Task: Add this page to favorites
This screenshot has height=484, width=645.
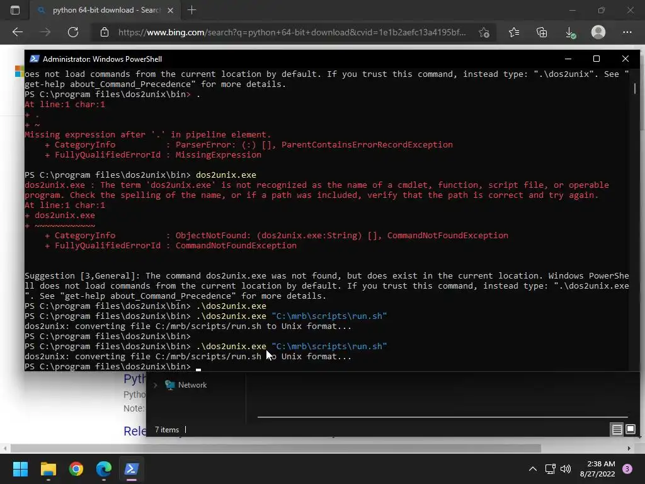Action: pos(484,32)
